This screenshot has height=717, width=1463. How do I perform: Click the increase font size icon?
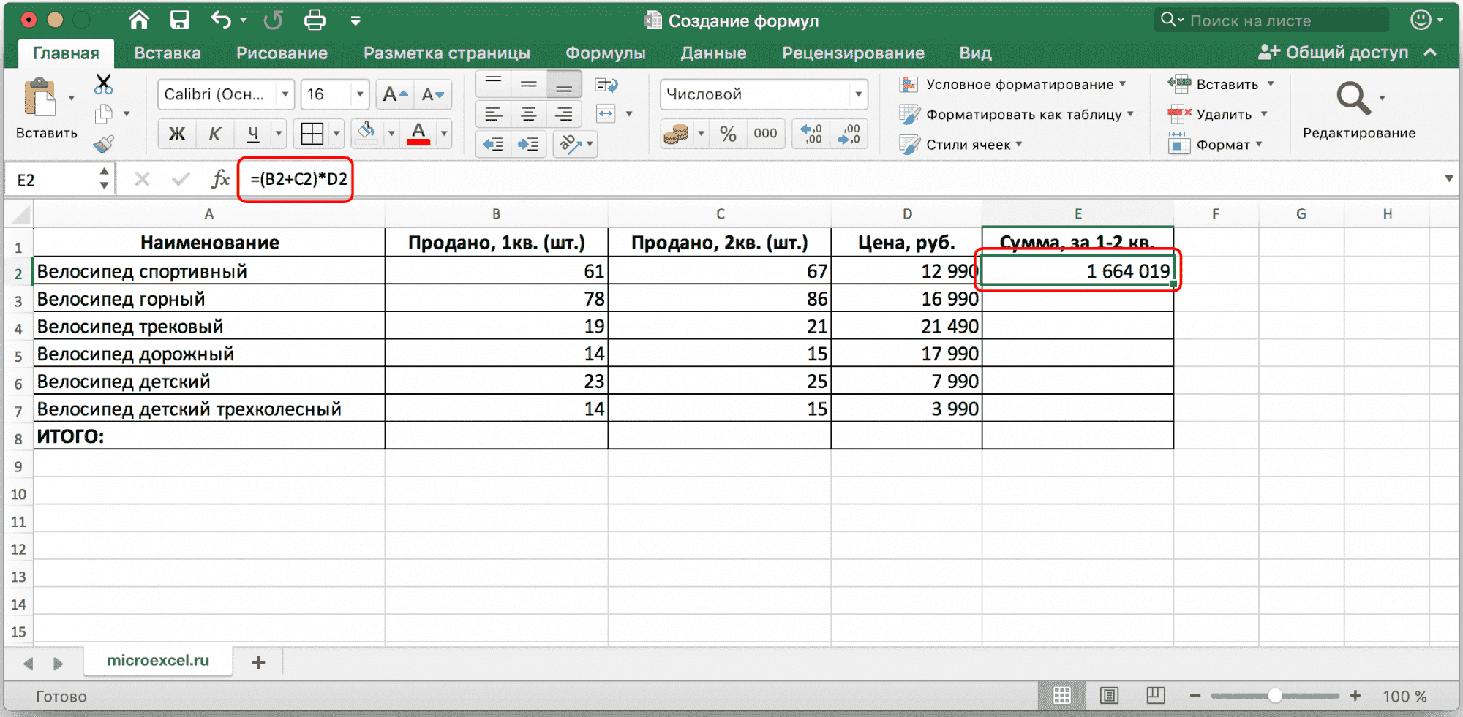pyautogui.click(x=395, y=94)
